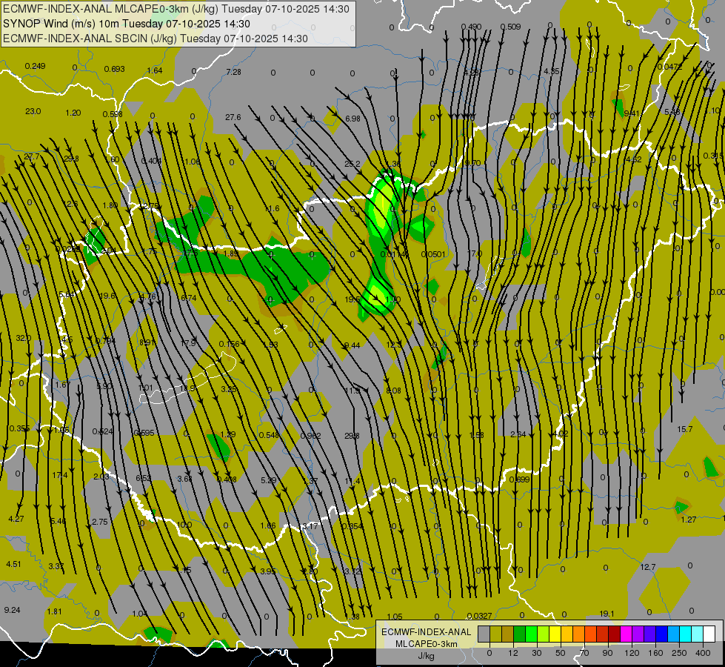Click the 19.1 value near bottom right
The height and width of the screenshot is (667, 725).
[607, 614]
